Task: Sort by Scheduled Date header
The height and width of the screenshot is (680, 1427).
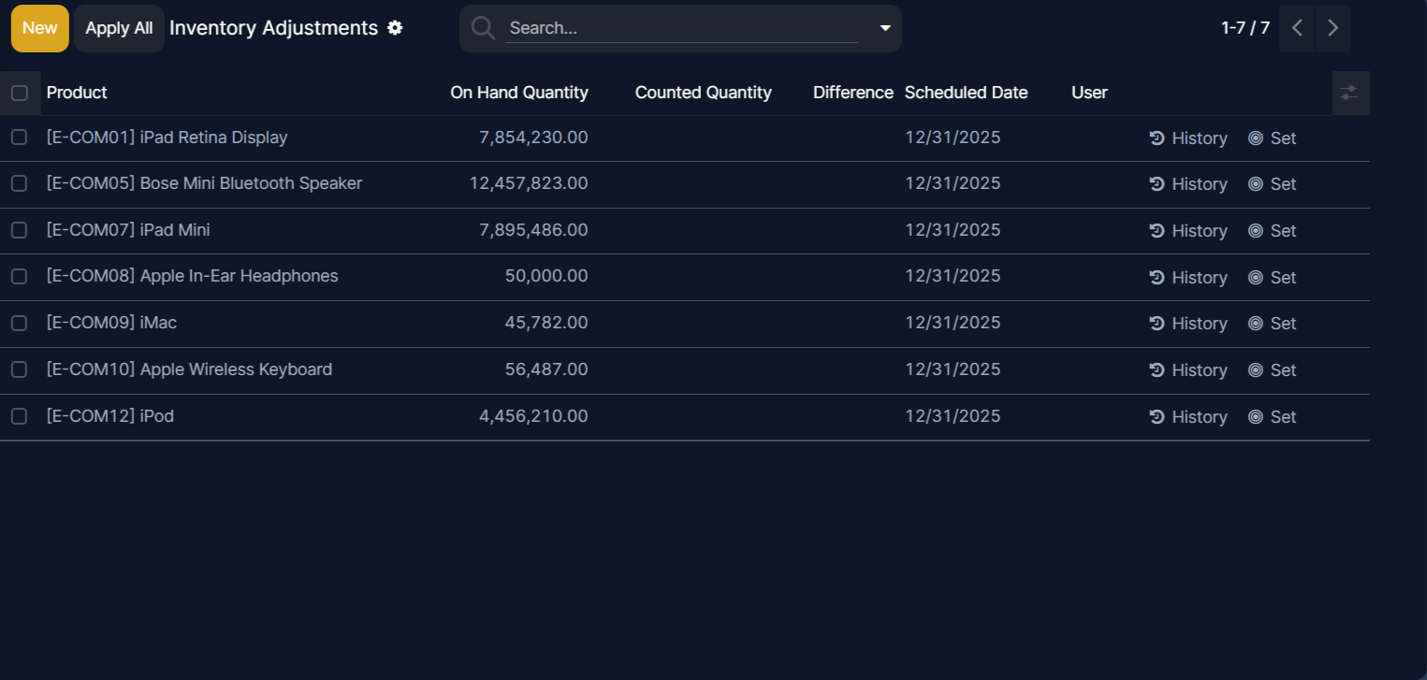Action: (966, 93)
